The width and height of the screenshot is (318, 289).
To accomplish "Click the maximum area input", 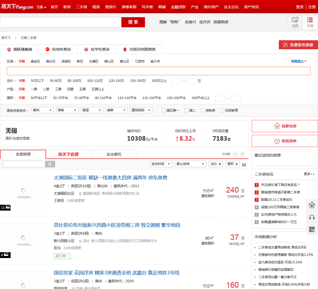I will click(x=236, y=99).
